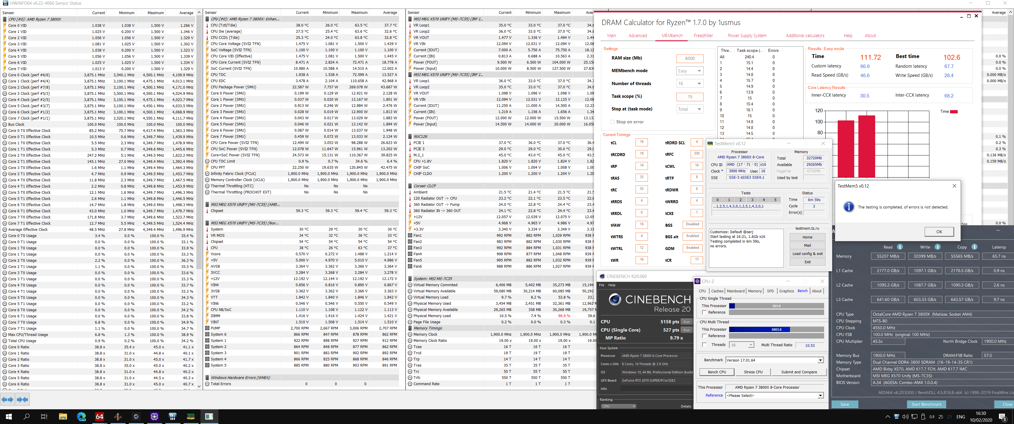Open AIDA64 from the taskbar
The width and height of the screenshot is (1014, 424).
tap(100, 417)
